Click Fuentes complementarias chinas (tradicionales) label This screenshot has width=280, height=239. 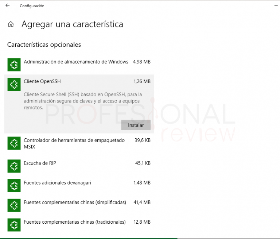(x=75, y=222)
